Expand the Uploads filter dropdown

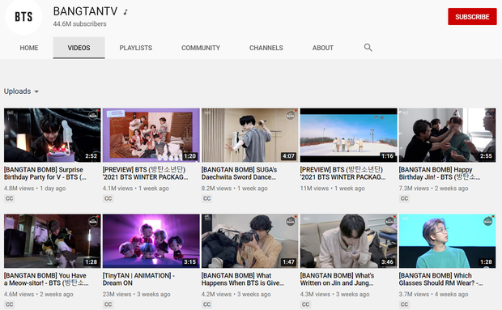click(x=21, y=91)
